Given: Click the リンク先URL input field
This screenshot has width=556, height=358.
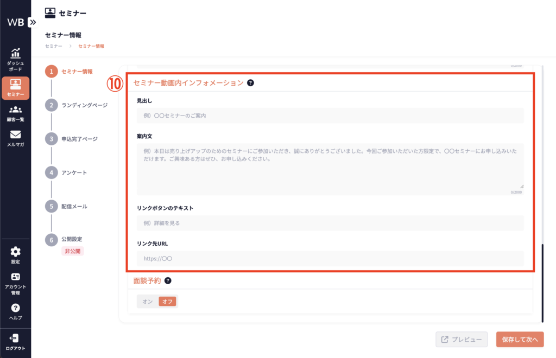Looking at the screenshot, I should tap(330, 259).
